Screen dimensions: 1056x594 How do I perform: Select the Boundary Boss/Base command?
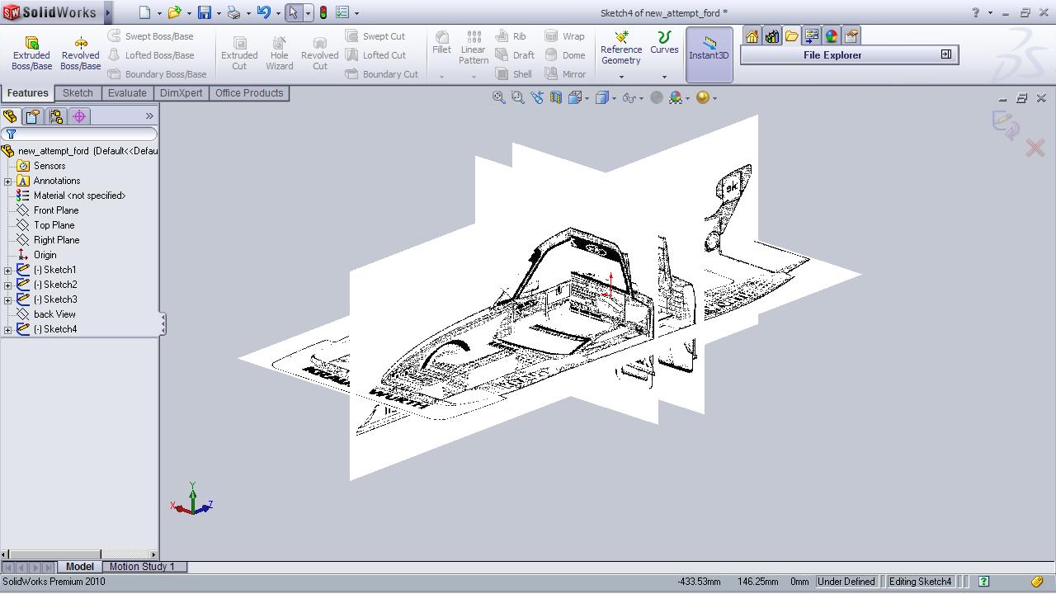[157, 74]
